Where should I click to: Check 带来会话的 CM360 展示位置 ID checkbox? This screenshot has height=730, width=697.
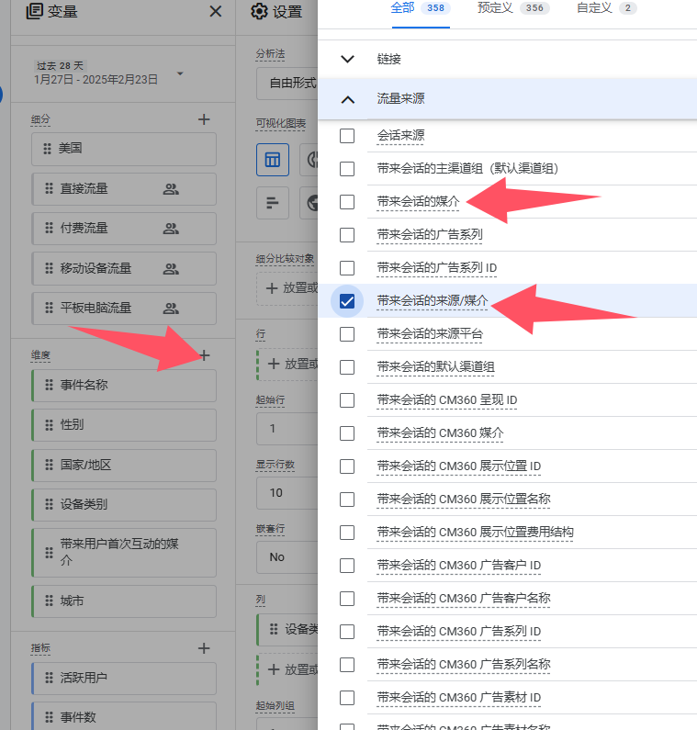click(x=347, y=466)
